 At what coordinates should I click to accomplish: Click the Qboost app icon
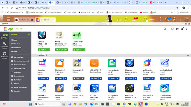(77, 88)
